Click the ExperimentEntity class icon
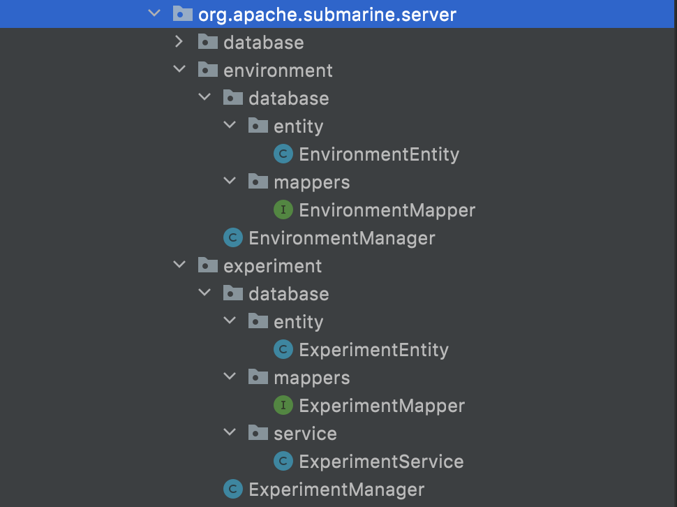Viewport: 677px width, 507px height. [x=283, y=349]
